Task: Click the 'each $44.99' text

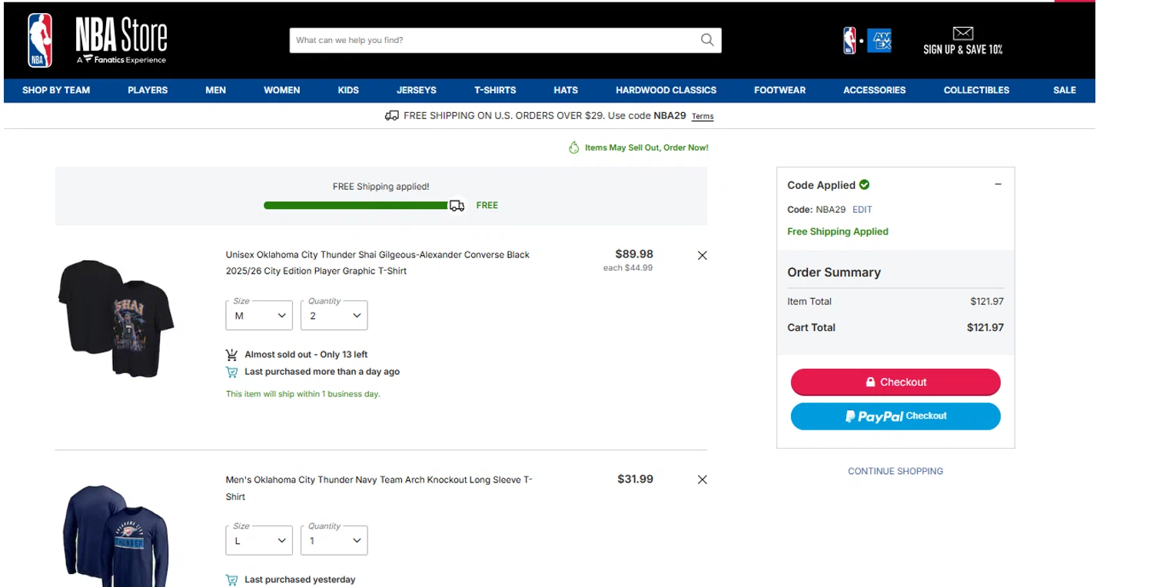Action: 628,268
